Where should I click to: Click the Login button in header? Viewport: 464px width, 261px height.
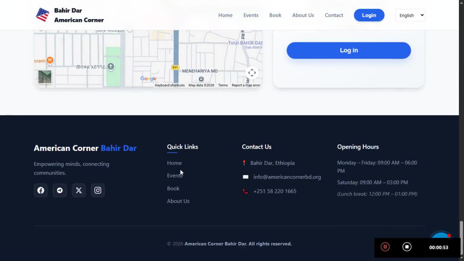369,15
